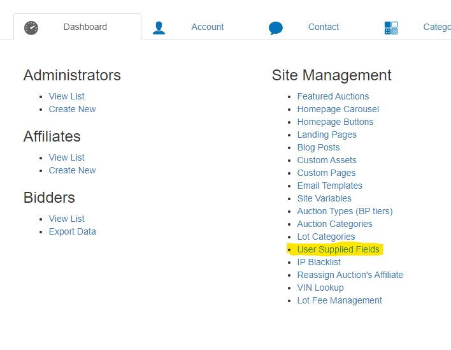Go to Homepage Carousel settings

tap(338, 109)
